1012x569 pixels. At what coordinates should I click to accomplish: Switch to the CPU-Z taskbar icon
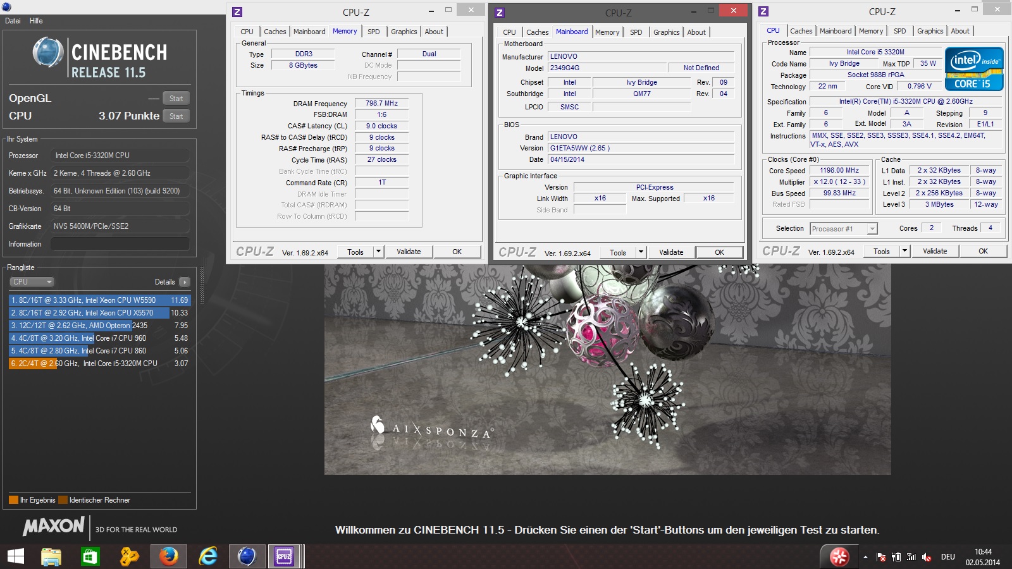[284, 556]
